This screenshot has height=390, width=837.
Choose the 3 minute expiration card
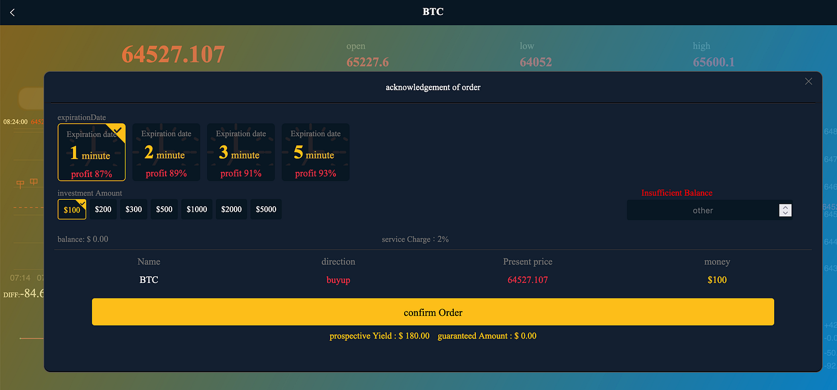tap(241, 152)
